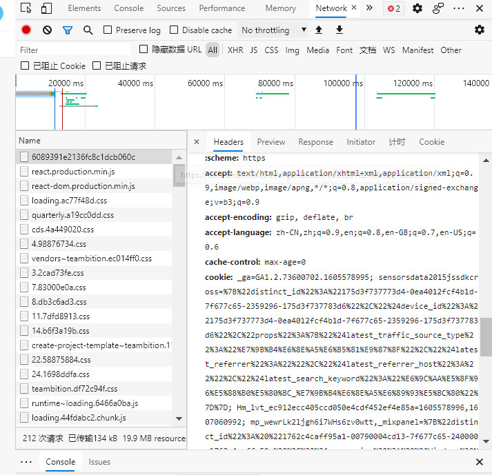Switch to the Performance tab
The image size is (492, 475).
coord(222,8)
